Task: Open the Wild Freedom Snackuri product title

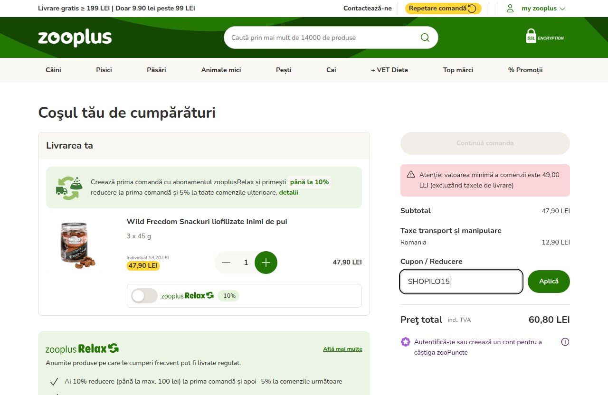Action: coord(207,222)
